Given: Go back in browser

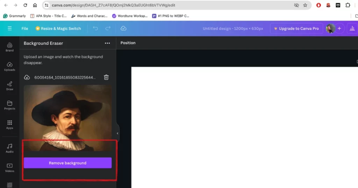Looking at the screenshot, I should (x=6, y=5).
